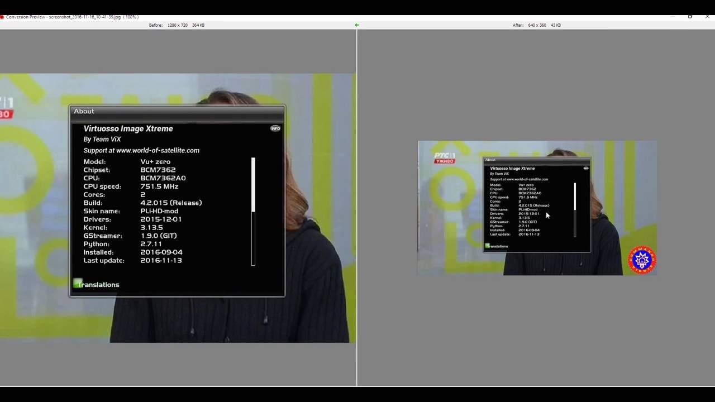Viewport: 715px width, 402px height.
Task: Click the 'Cores:' label in Before preview
Action: pyautogui.click(x=94, y=194)
